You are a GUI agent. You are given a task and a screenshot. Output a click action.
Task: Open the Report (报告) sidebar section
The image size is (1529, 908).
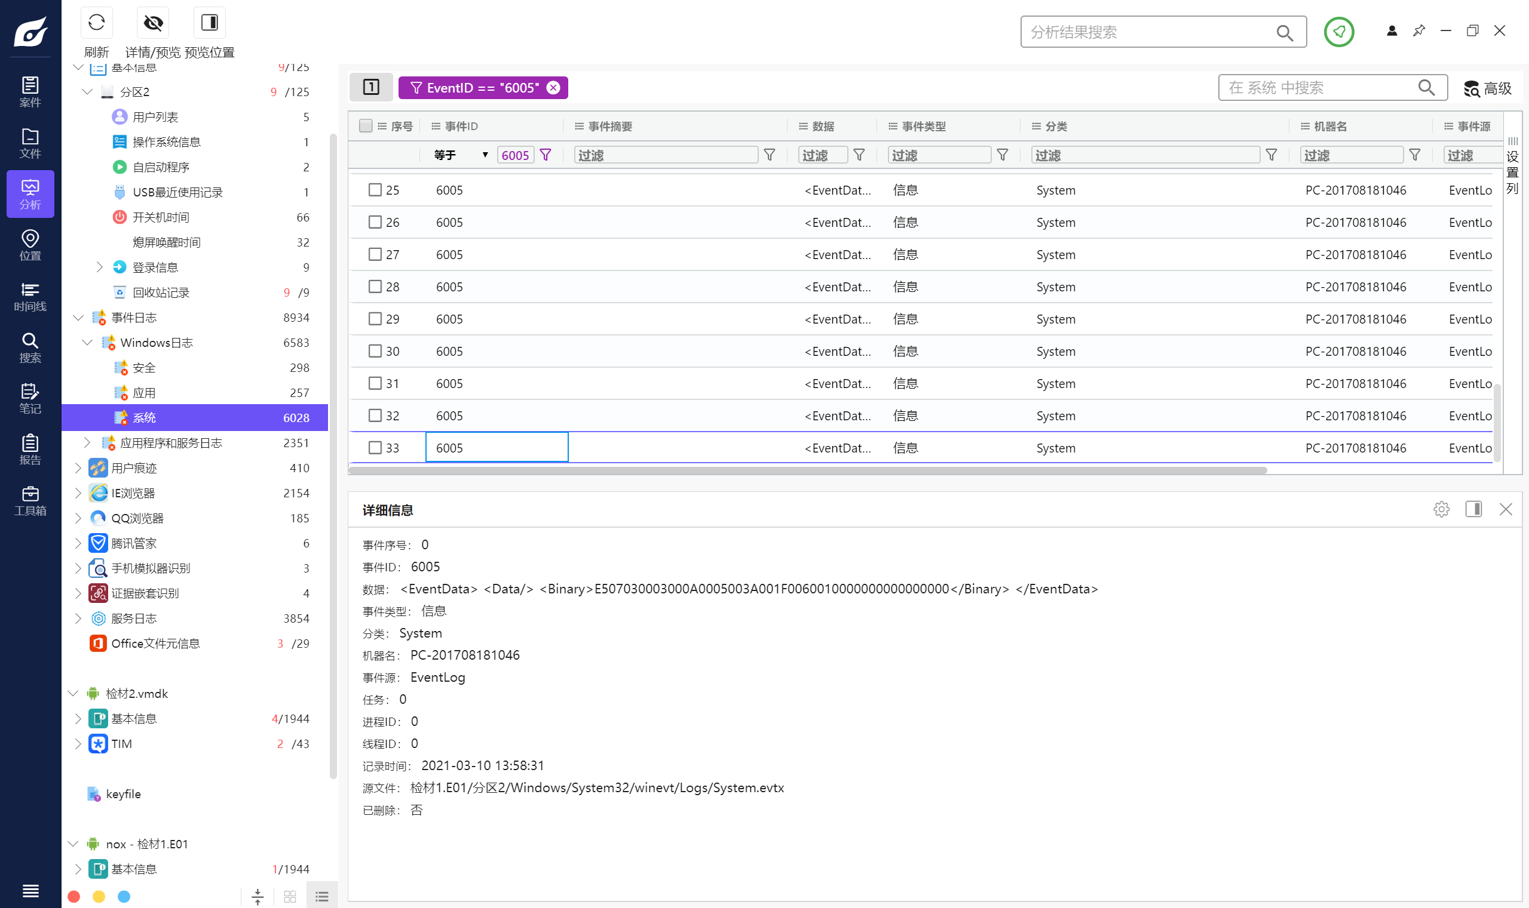click(30, 449)
